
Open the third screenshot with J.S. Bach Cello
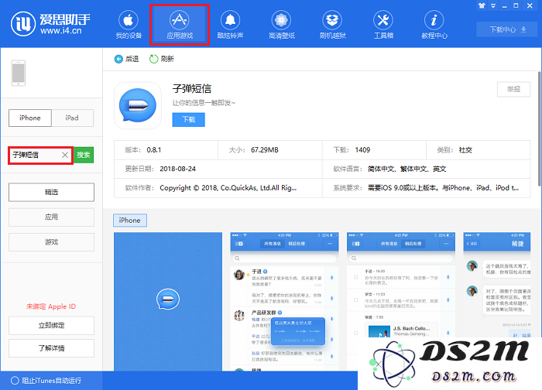click(401, 285)
